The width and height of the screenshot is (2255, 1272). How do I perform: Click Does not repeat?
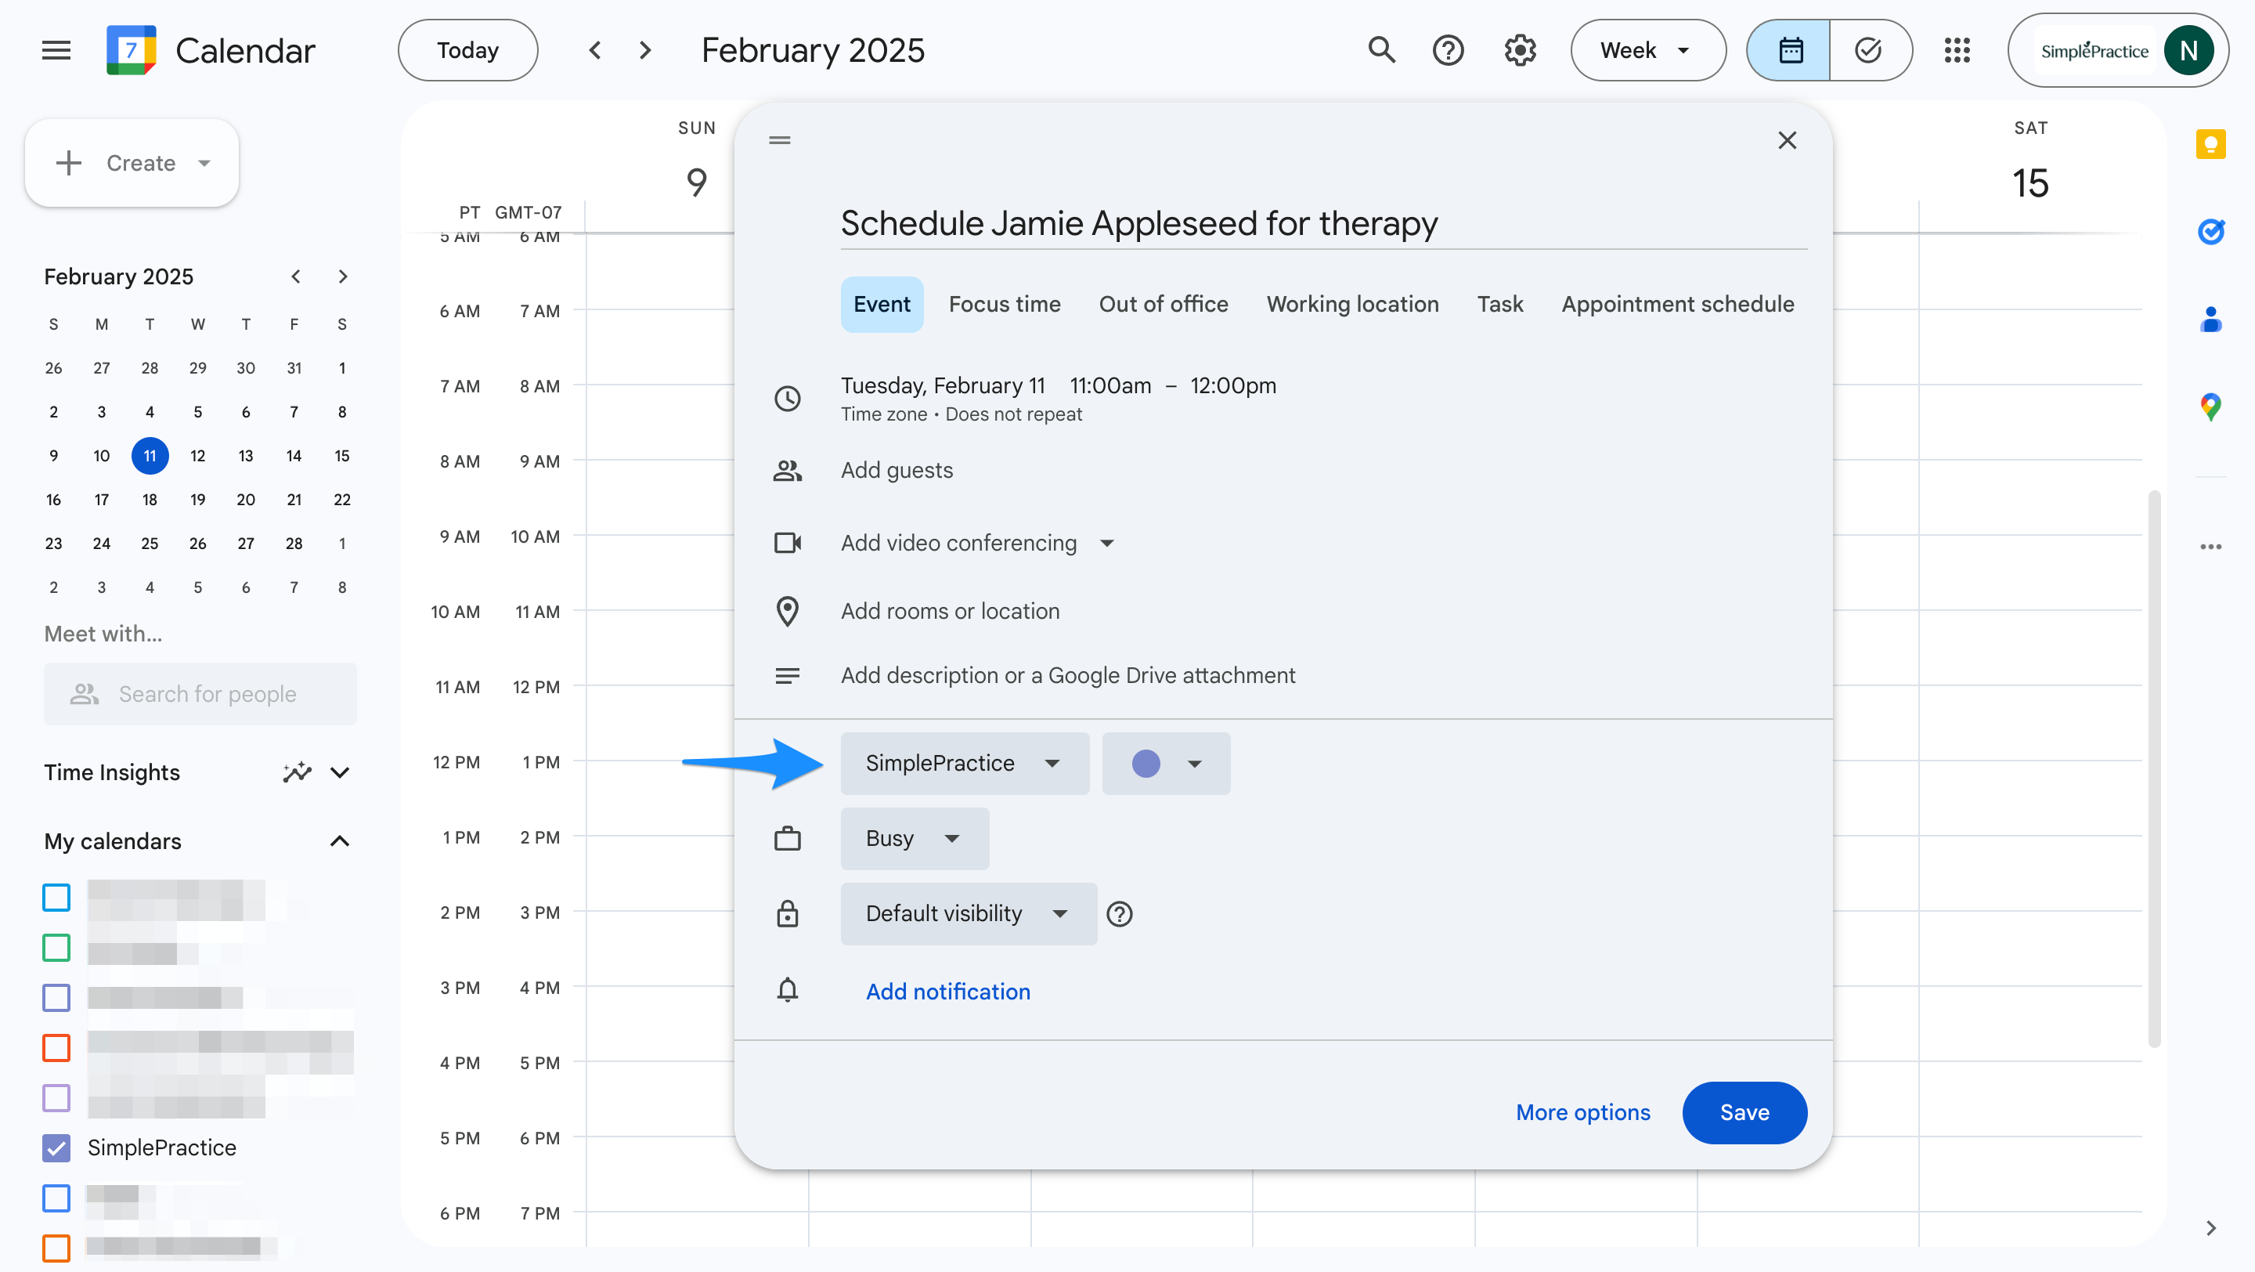click(x=1013, y=414)
